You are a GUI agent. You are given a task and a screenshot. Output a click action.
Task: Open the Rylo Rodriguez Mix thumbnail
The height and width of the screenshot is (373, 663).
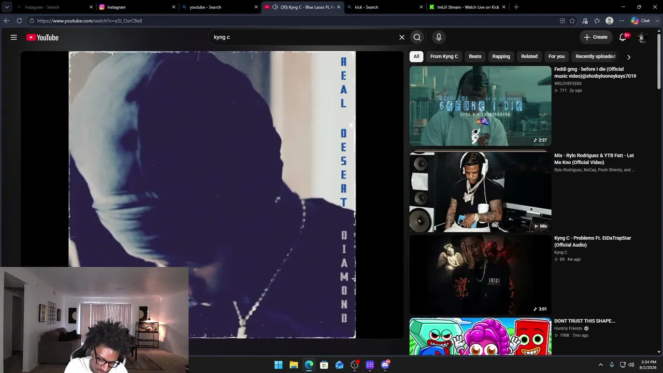tap(480, 192)
